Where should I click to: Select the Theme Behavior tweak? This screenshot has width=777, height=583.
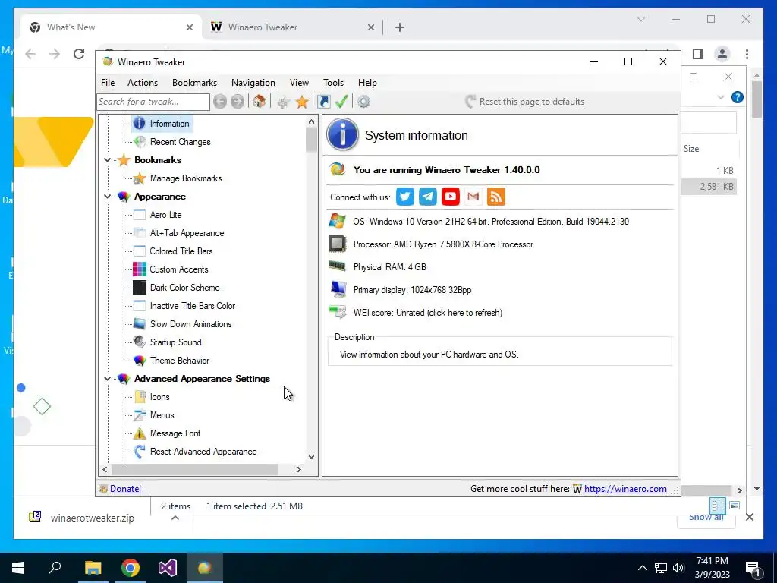click(179, 361)
